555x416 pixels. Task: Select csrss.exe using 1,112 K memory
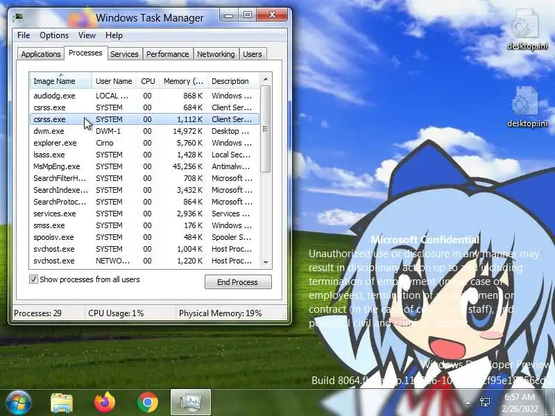(144, 119)
